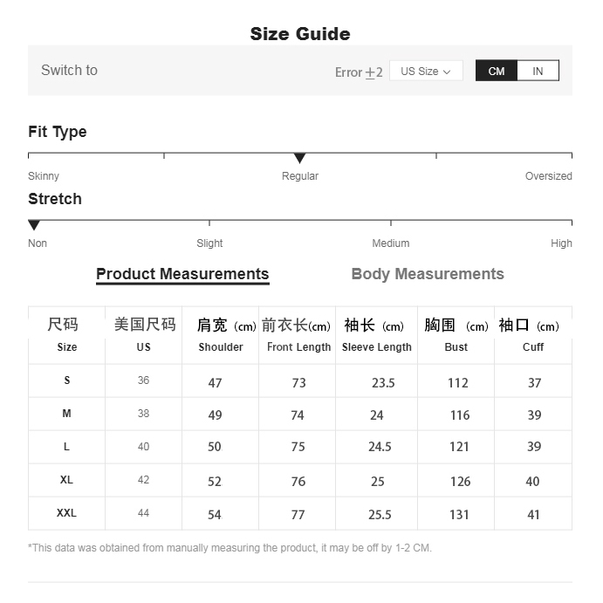Screen dimensions: 603x603
Task: Switch units to IN
Action: (x=538, y=72)
